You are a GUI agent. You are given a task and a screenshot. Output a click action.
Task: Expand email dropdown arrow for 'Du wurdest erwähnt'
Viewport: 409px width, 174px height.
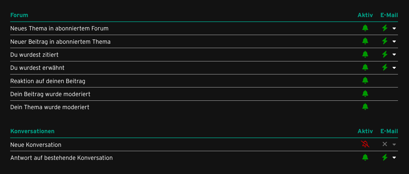[x=394, y=68]
